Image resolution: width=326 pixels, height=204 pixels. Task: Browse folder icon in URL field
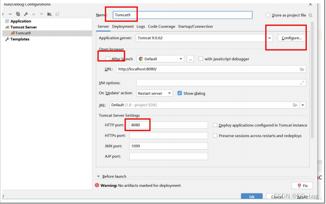[302, 69]
